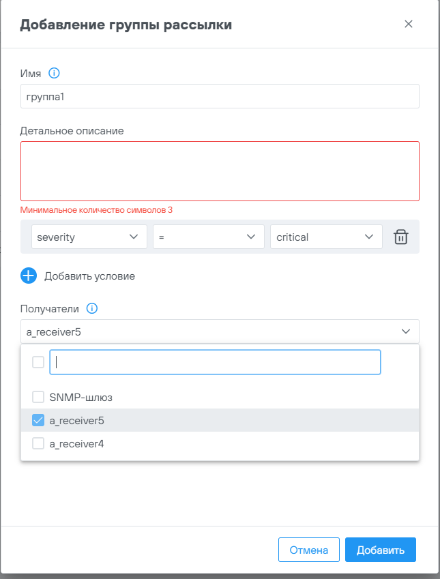The height and width of the screenshot is (579, 440).
Task: Open the critical value dropdown
Action: [326, 237]
